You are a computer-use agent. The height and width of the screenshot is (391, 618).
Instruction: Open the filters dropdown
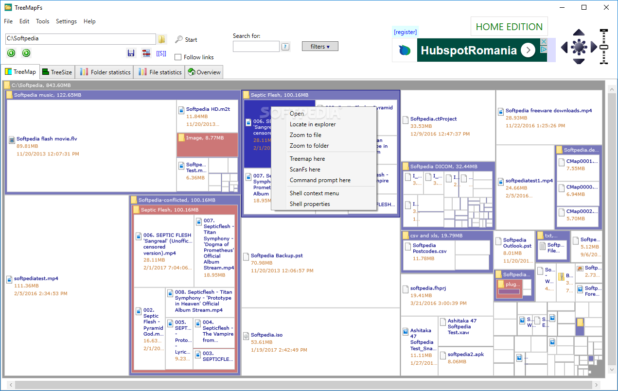point(320,47)
